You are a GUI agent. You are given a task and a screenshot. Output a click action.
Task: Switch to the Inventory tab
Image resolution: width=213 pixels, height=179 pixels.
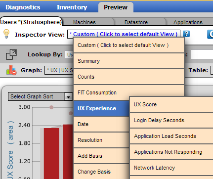(x=72, y=7)
